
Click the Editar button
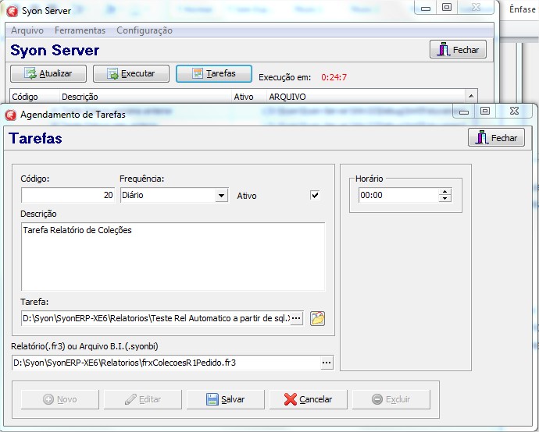(x=143, y=399)
